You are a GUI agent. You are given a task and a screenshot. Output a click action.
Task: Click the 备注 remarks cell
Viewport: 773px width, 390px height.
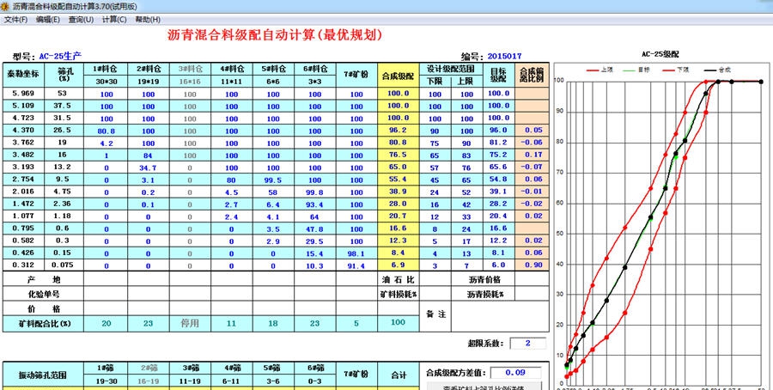pos(435,316)
